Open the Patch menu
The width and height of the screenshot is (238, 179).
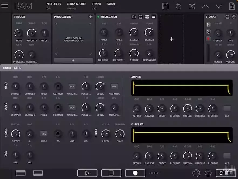coord(111,6)
